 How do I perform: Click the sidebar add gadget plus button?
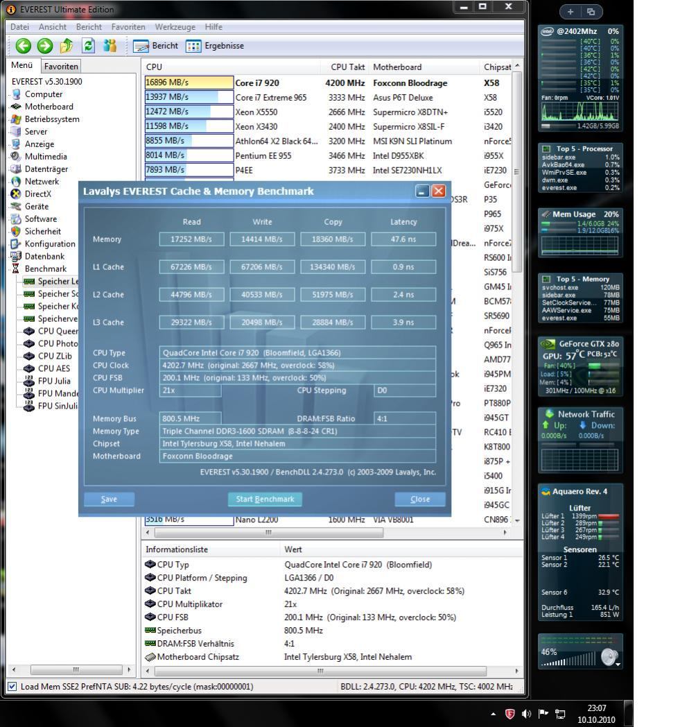click(x=570, y=12)
